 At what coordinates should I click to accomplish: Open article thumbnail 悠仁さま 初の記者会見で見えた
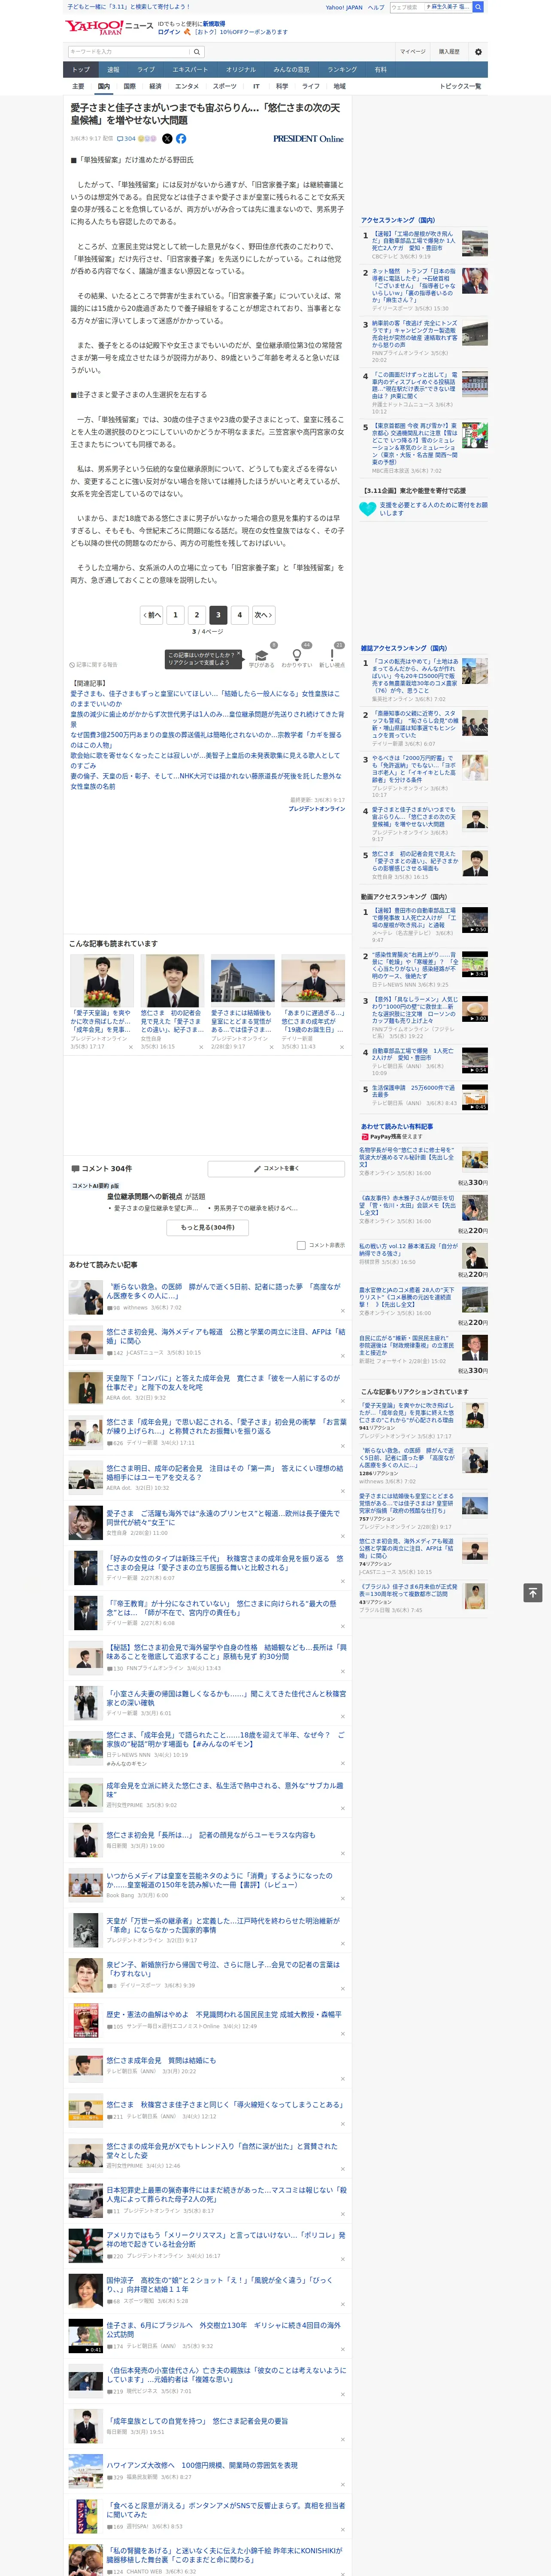point(172,980)
